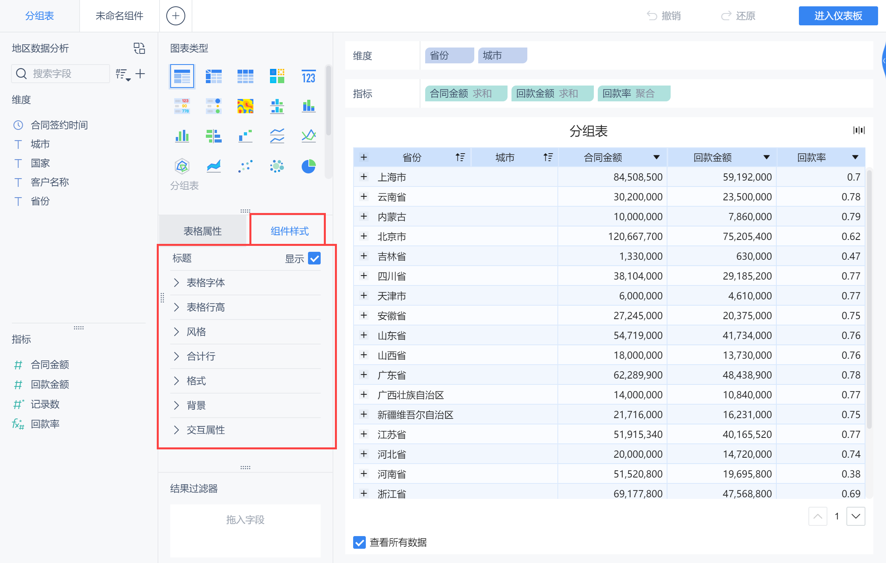
Task: Pick the radar chart type icon
Action: click(x=182, y=166)
